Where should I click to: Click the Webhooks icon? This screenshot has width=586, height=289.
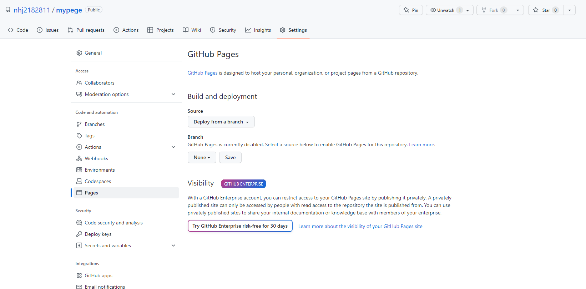coord(79,158)
